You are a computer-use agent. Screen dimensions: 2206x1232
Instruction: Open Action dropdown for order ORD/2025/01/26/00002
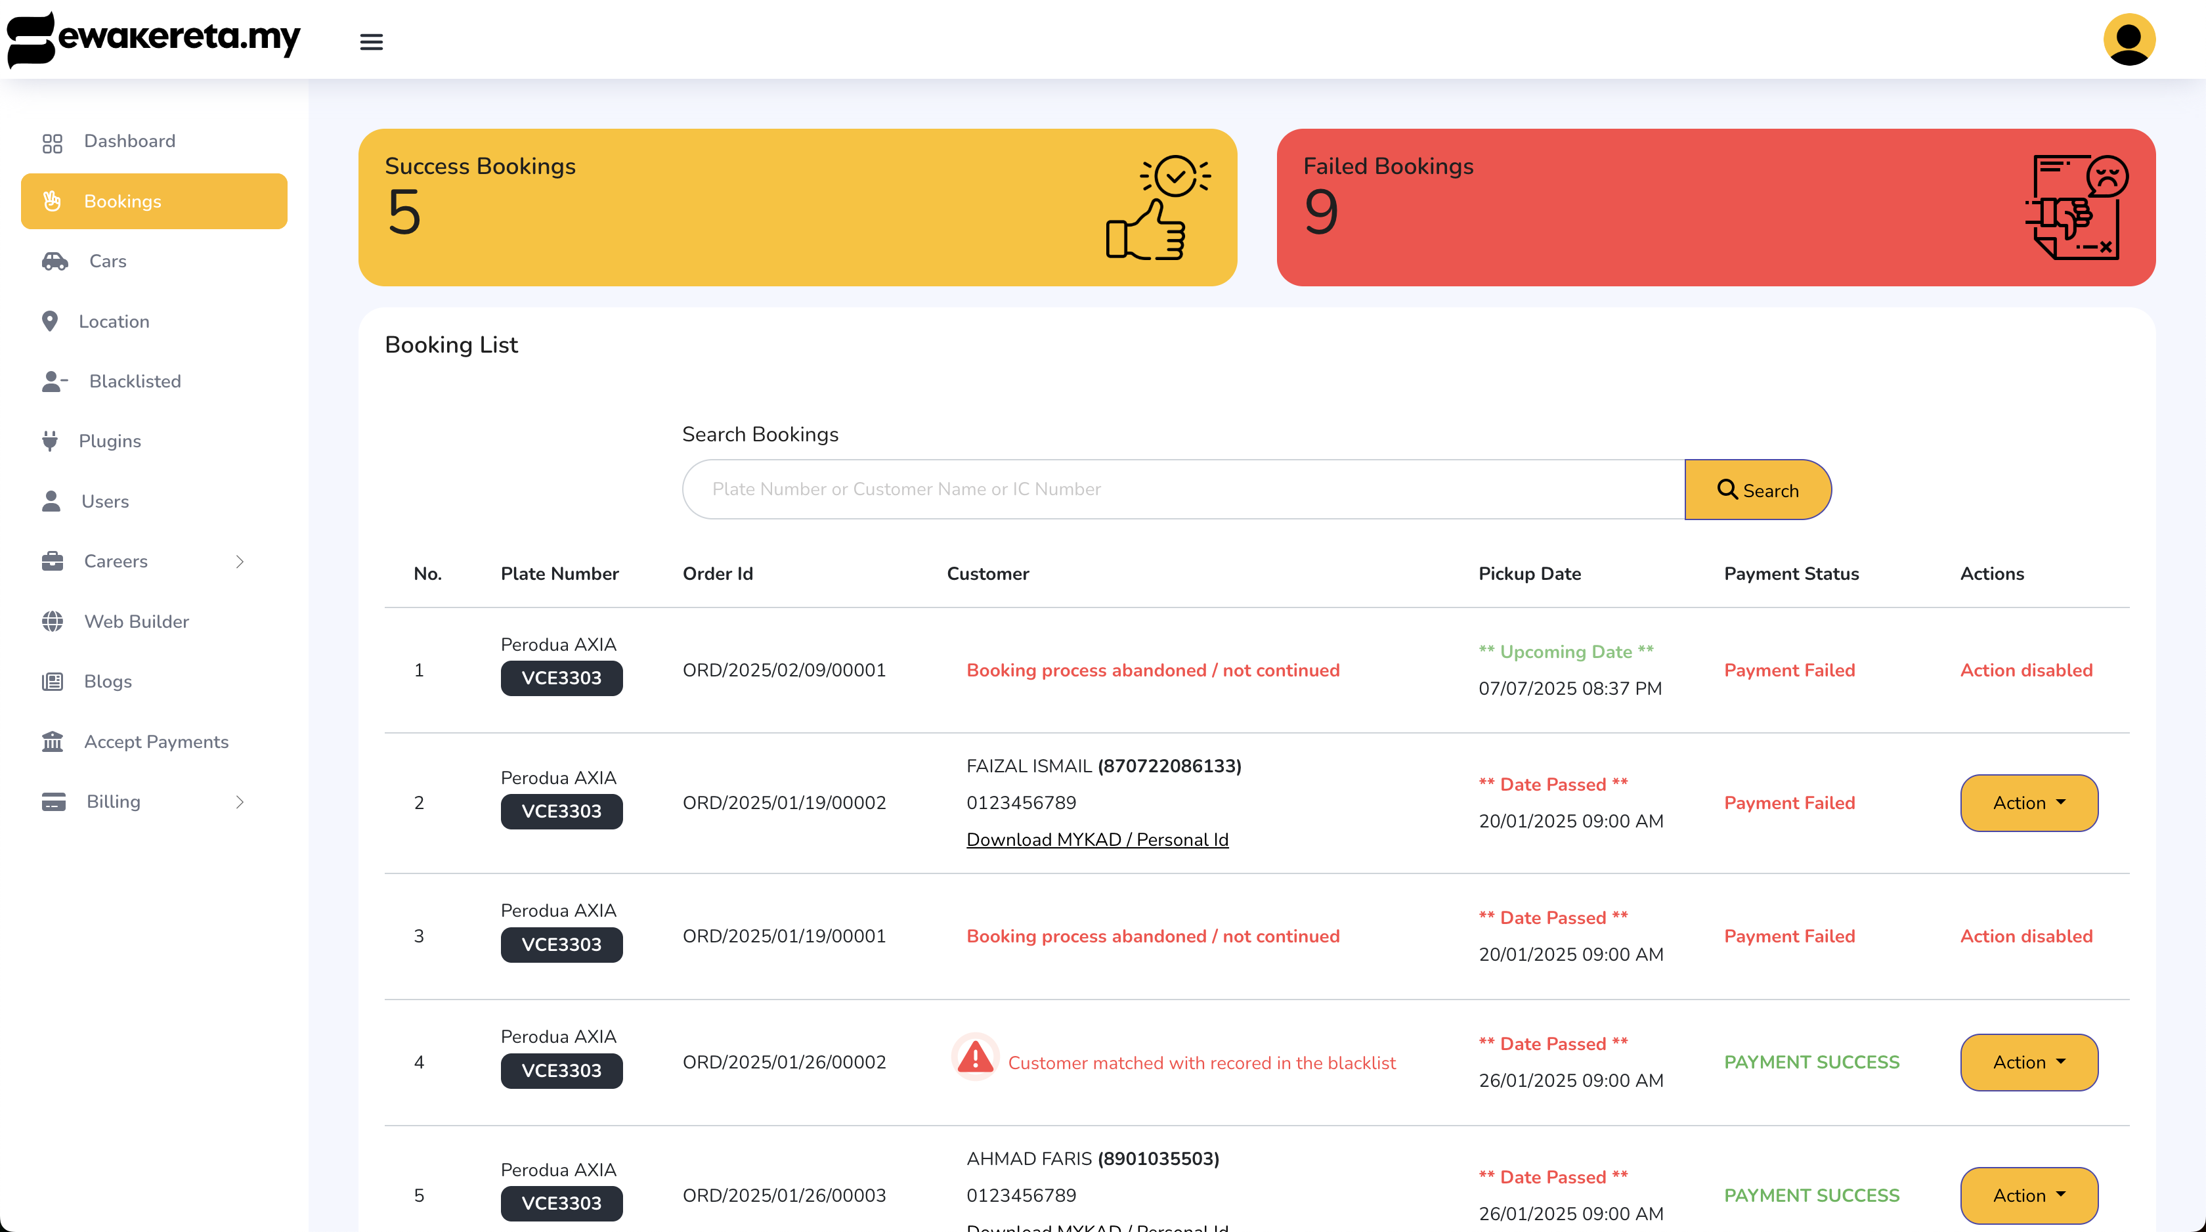[x=2028, y=1061]
